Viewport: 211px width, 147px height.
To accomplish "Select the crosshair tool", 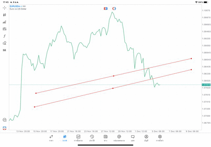I will click(x=5, y=8).
